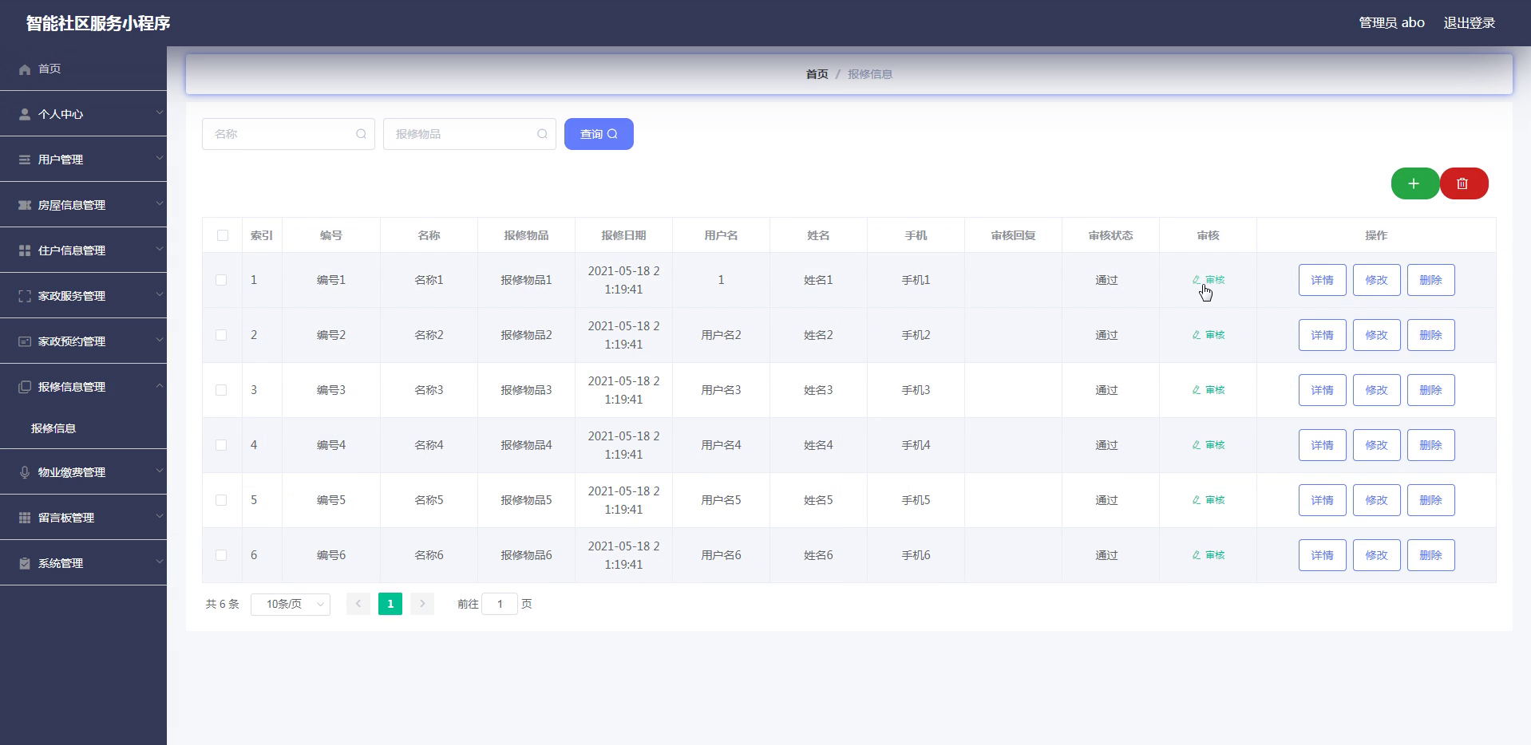Image resolution: width=1531 pixels, height=745 pixels.
Task: Click the copy icon next to 报修信息管理
Action: [25, 387]
